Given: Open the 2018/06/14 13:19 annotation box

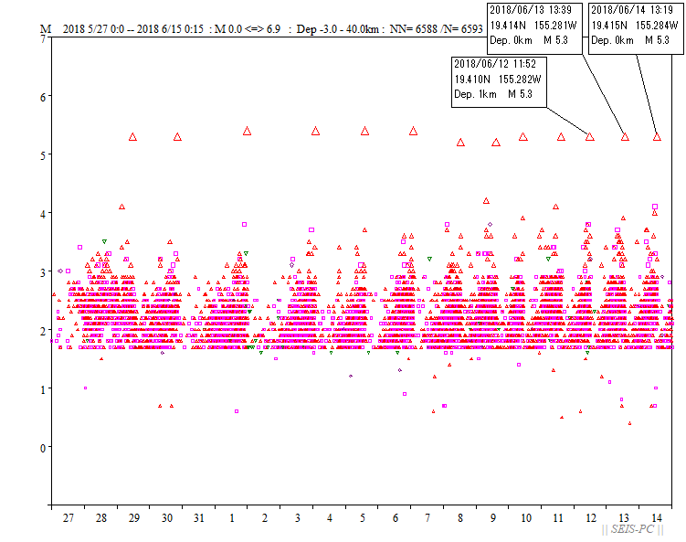Looking at the screenshot, I should pos(636,28).
